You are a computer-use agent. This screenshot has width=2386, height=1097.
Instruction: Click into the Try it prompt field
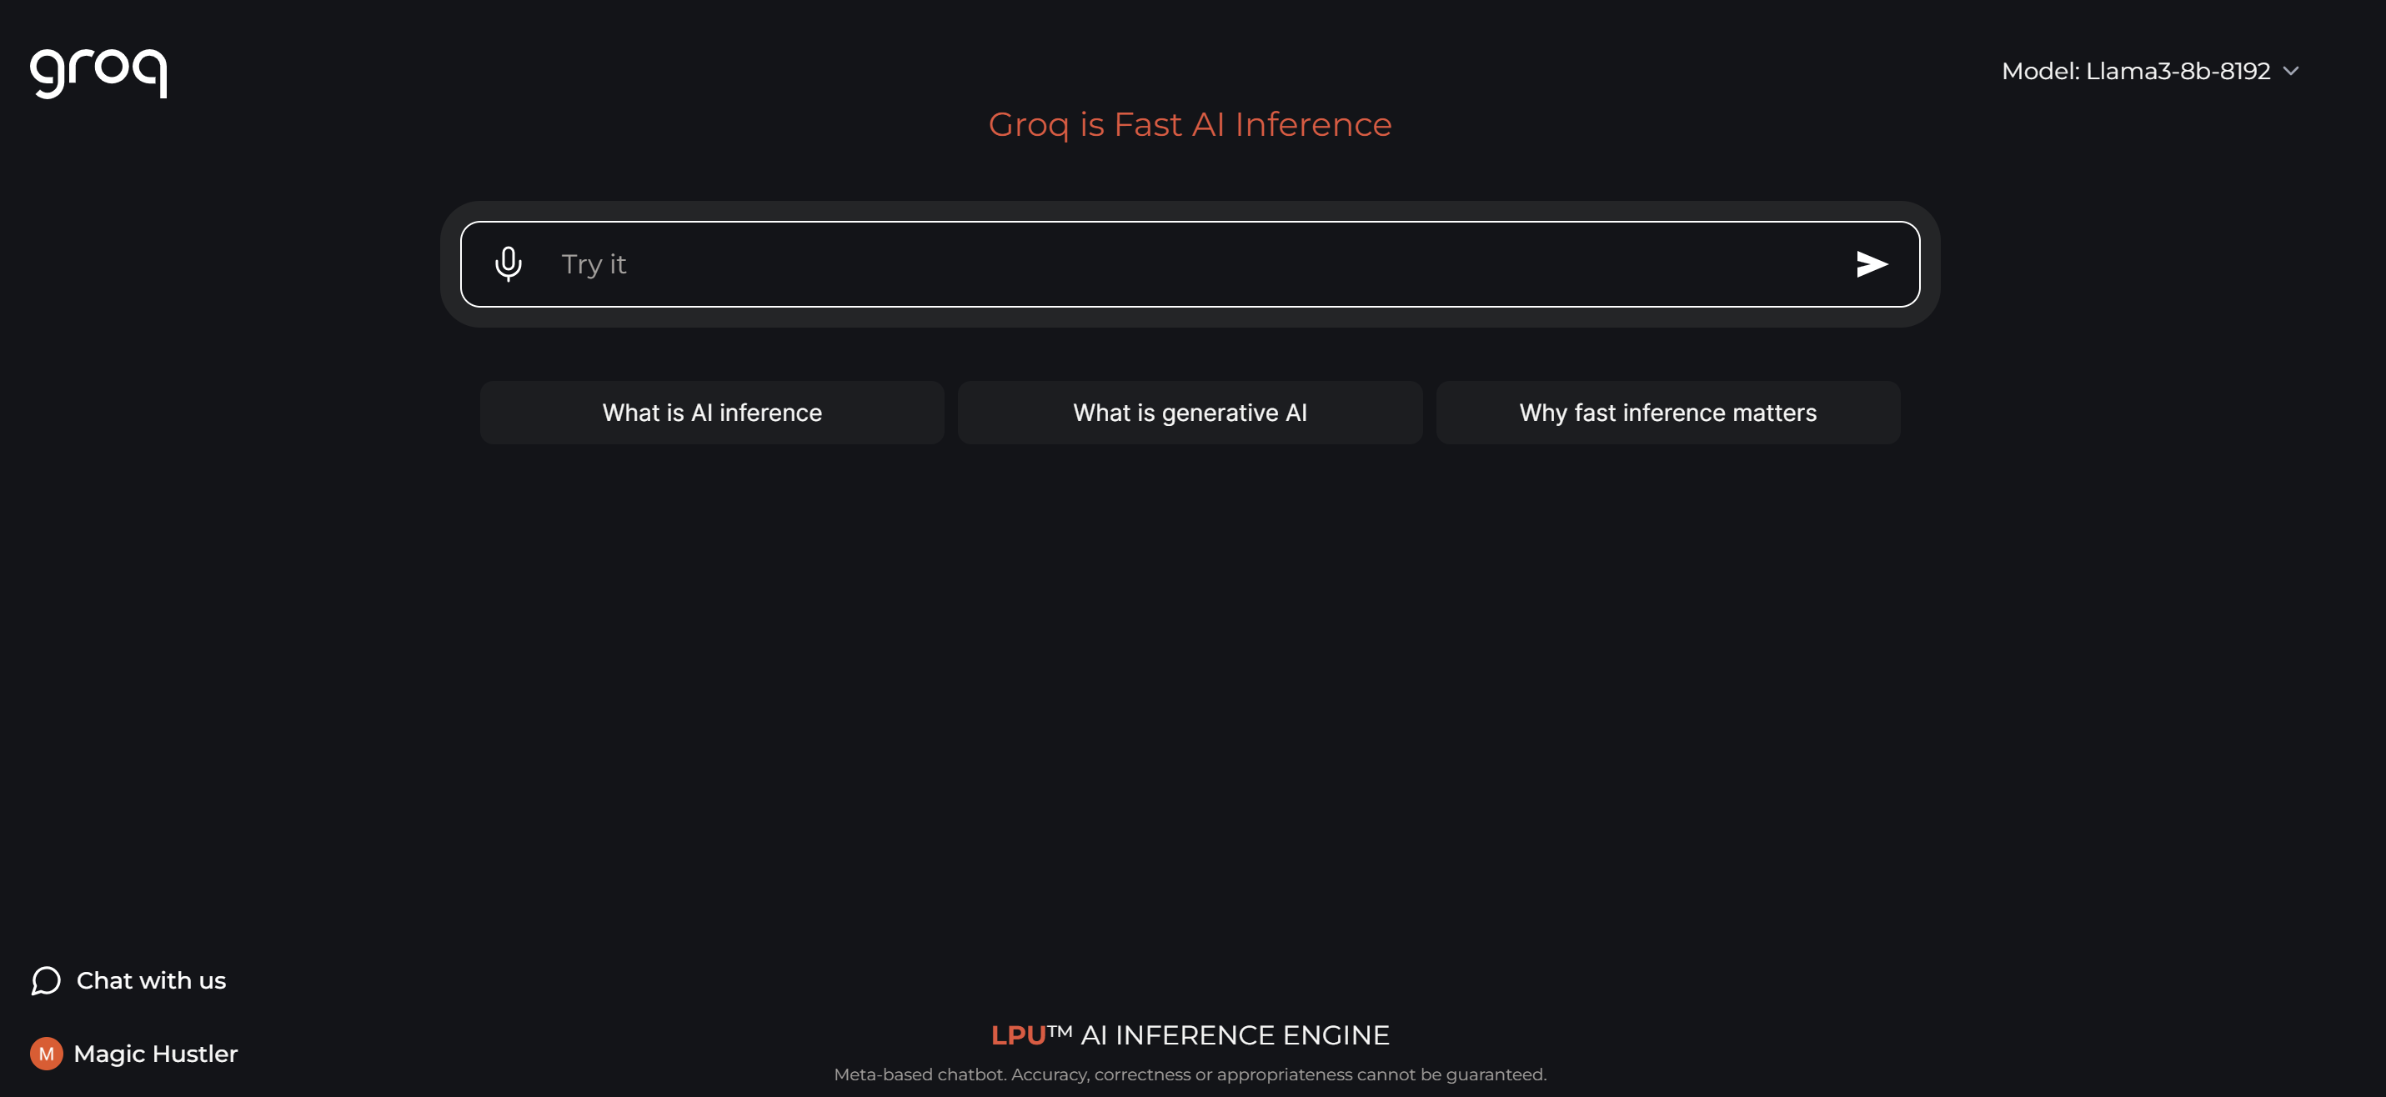pyautogui.click(x=1185, y=264)
